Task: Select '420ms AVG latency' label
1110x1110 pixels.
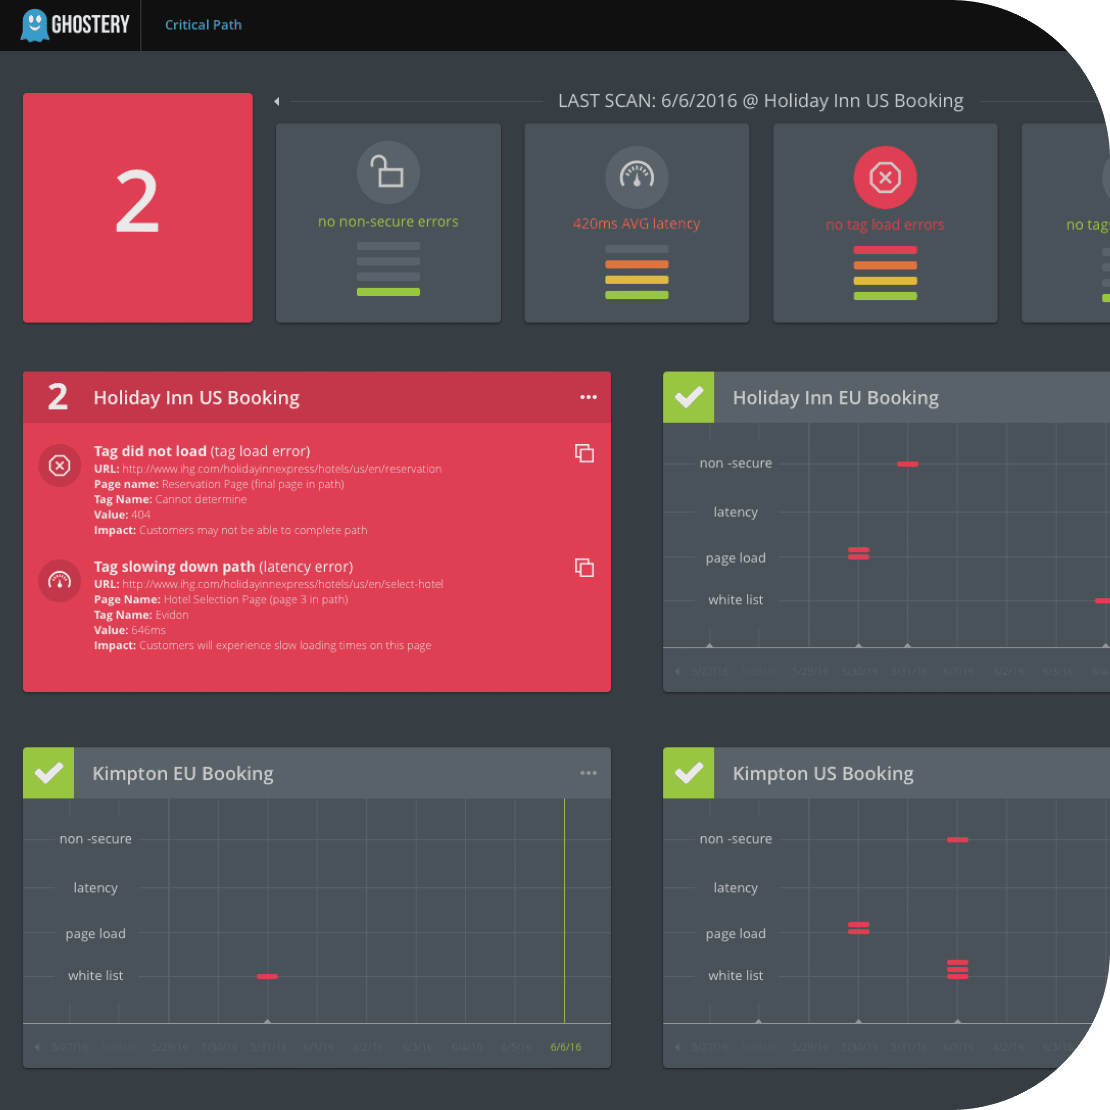Action: (x=636, y=223)
